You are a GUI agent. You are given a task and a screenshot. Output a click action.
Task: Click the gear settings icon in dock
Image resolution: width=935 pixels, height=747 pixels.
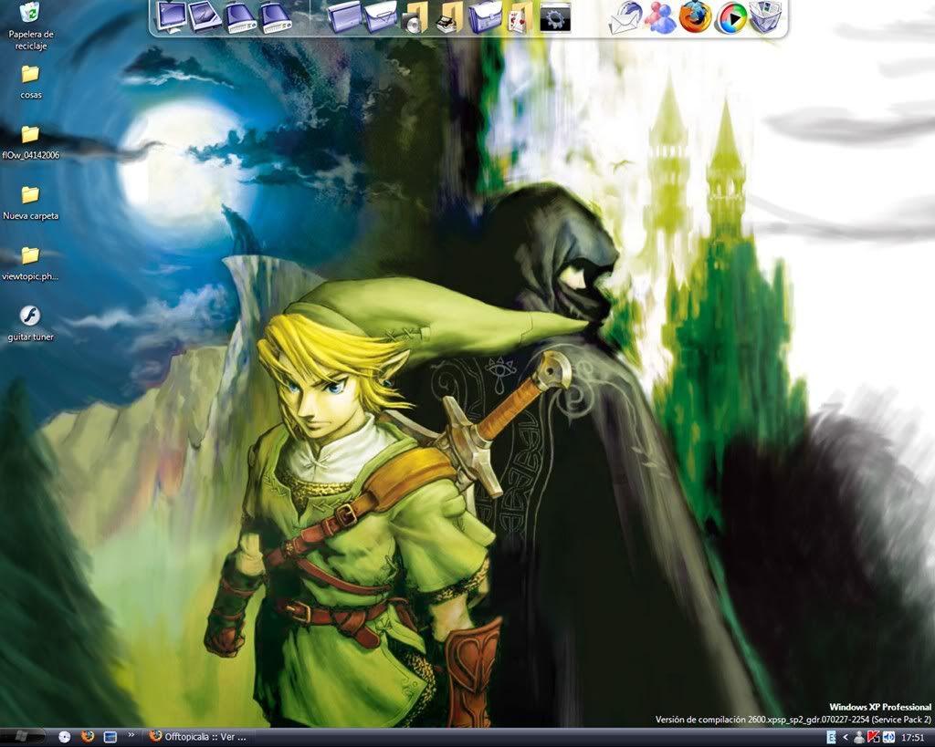click(x=554, y=16)
